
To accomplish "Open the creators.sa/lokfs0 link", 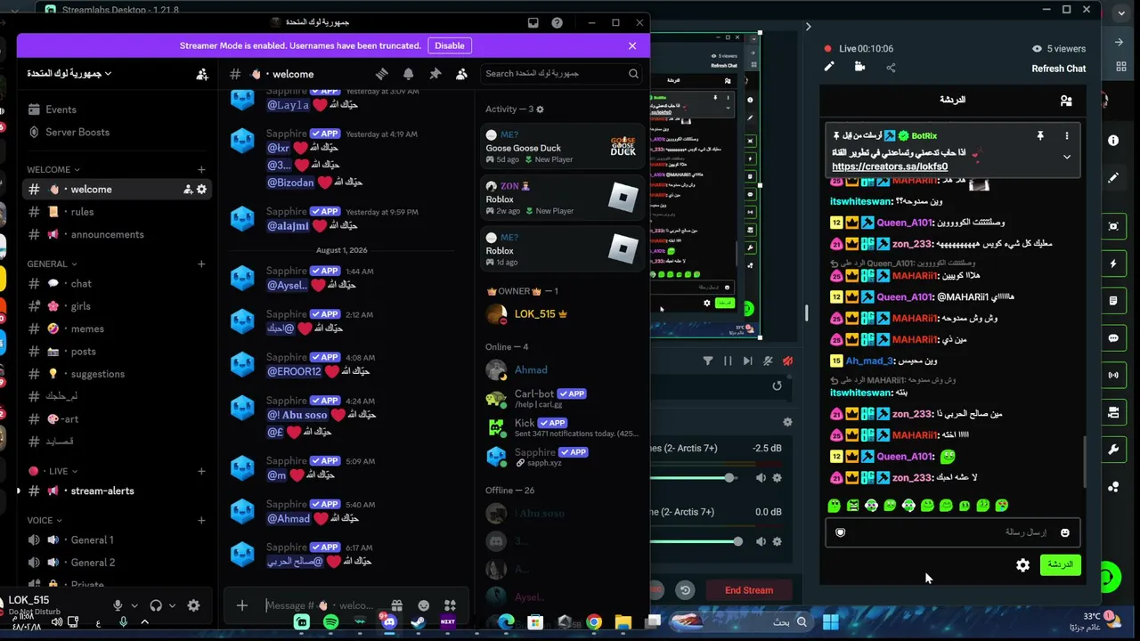I will point(890,166).
